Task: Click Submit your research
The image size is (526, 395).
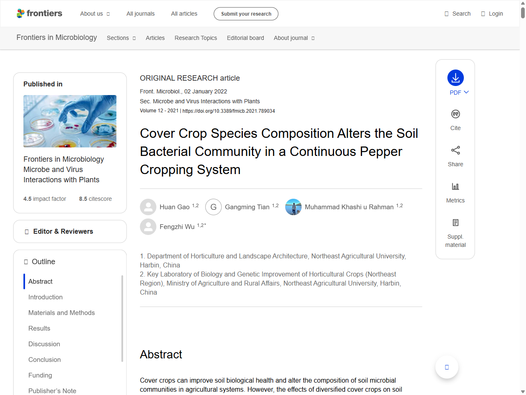Action: pos(246,14)
